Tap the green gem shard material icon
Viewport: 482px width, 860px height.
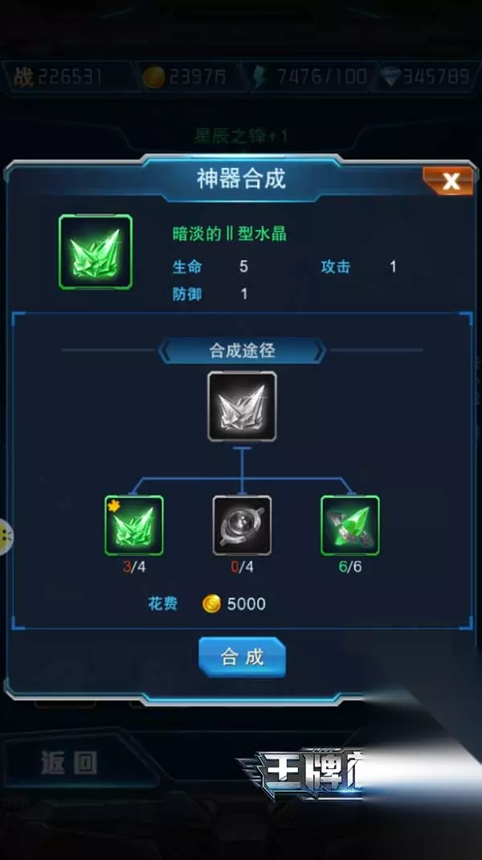[350, 525]
